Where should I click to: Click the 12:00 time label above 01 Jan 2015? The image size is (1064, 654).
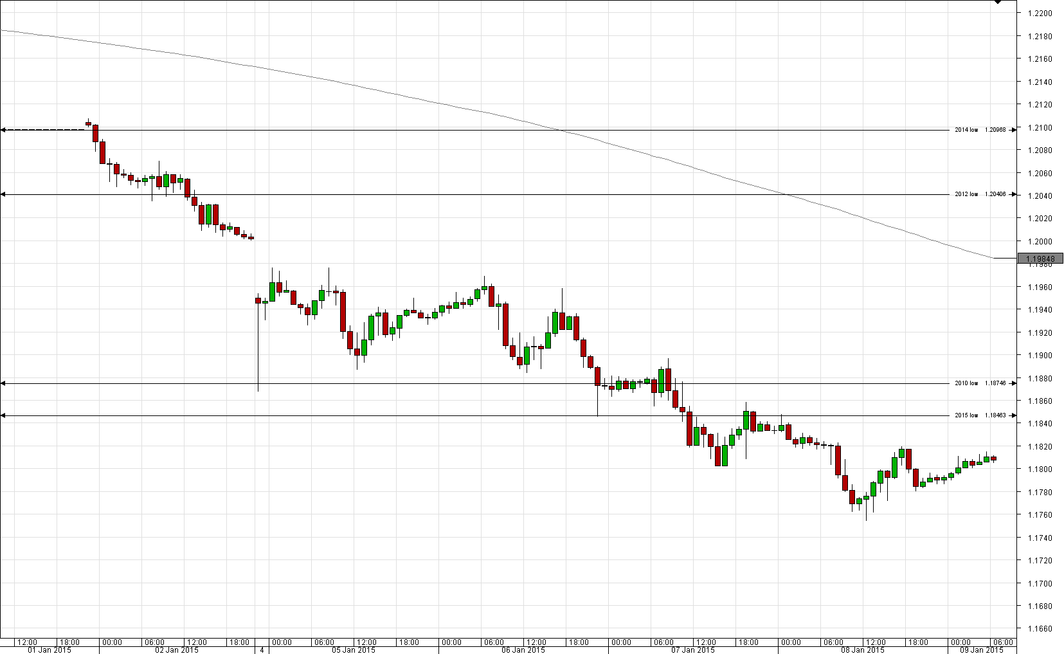[x=27, y=642]
